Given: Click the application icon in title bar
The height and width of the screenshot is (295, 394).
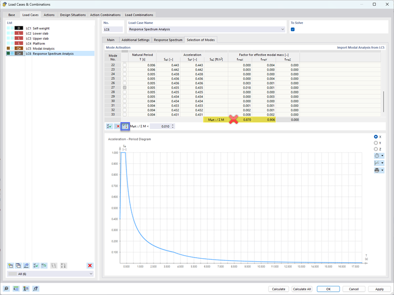Looking at the screenshot, I should [4, 4].
